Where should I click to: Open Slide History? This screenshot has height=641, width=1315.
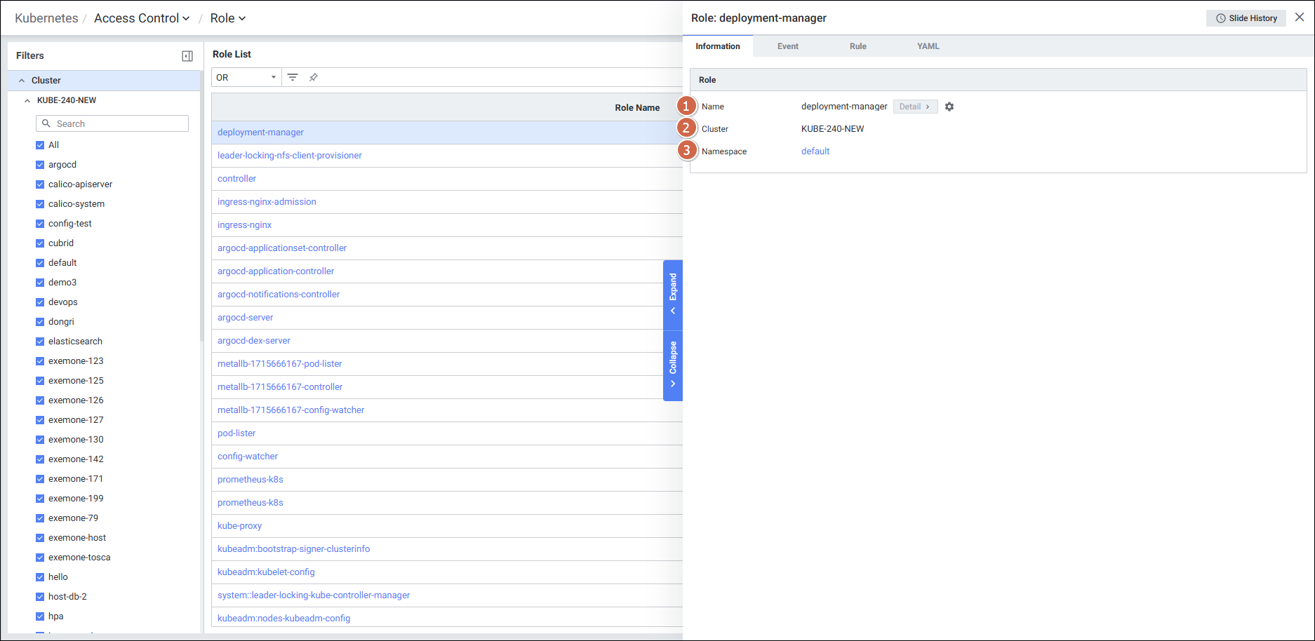click(1246, 18)
